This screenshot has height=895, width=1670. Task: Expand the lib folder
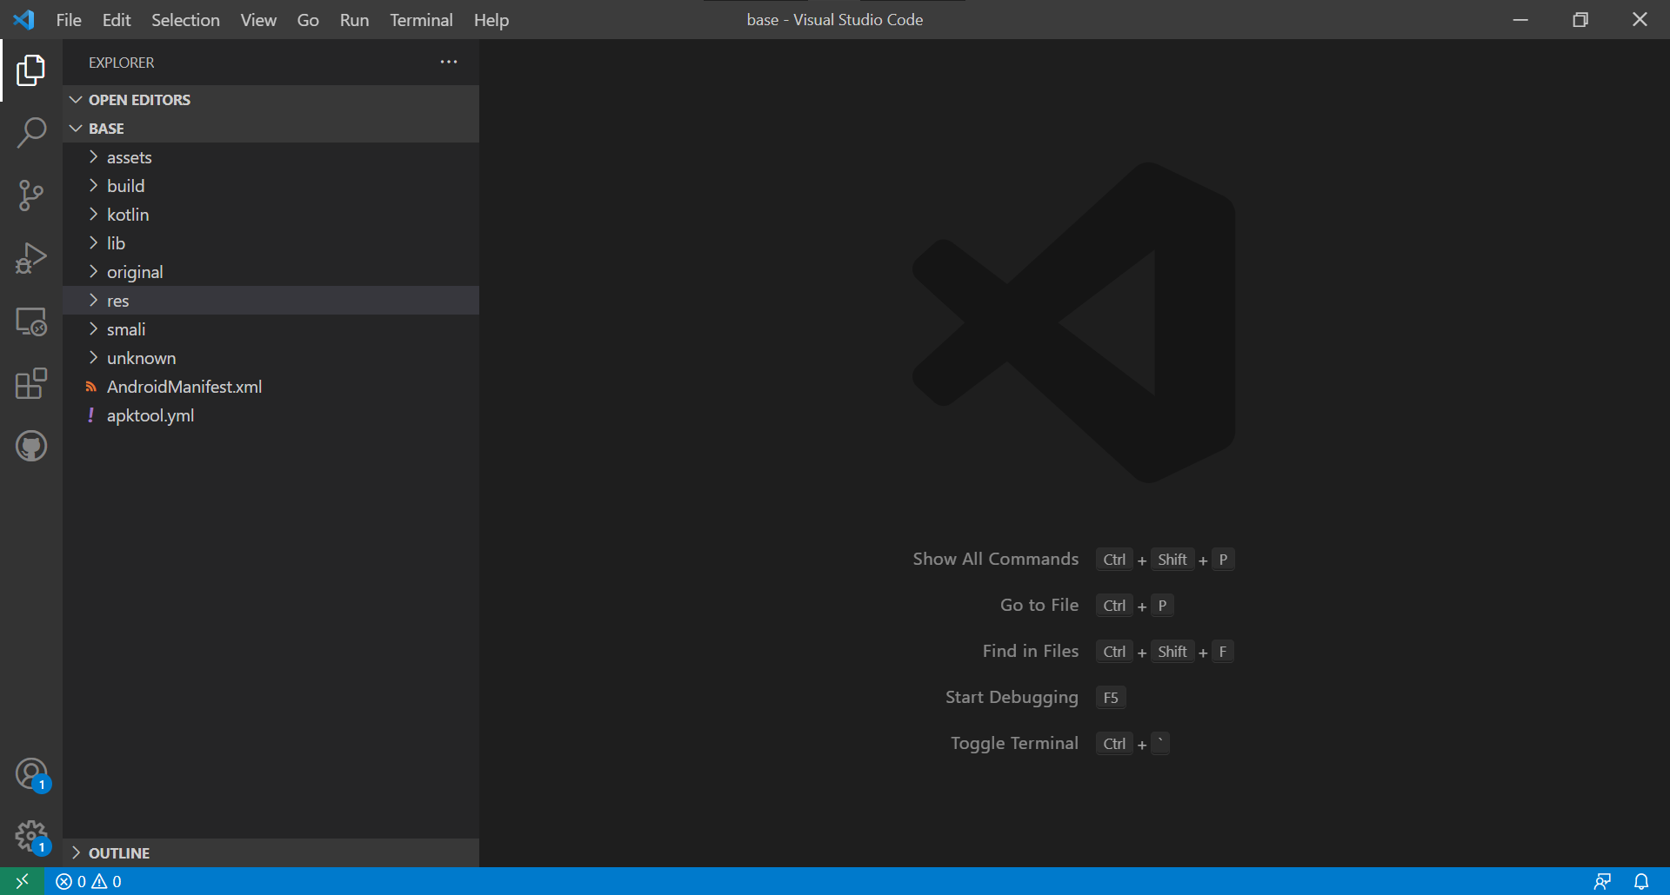click(x=271, y=243)
